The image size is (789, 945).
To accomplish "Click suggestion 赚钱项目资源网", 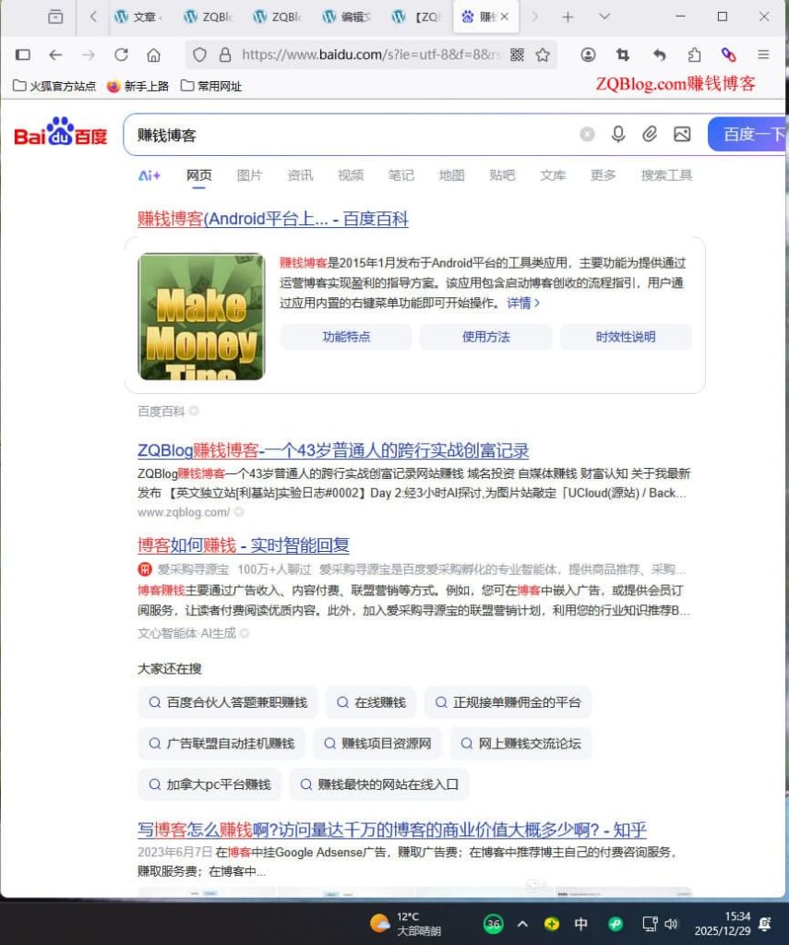I will [x=377, y=743].
